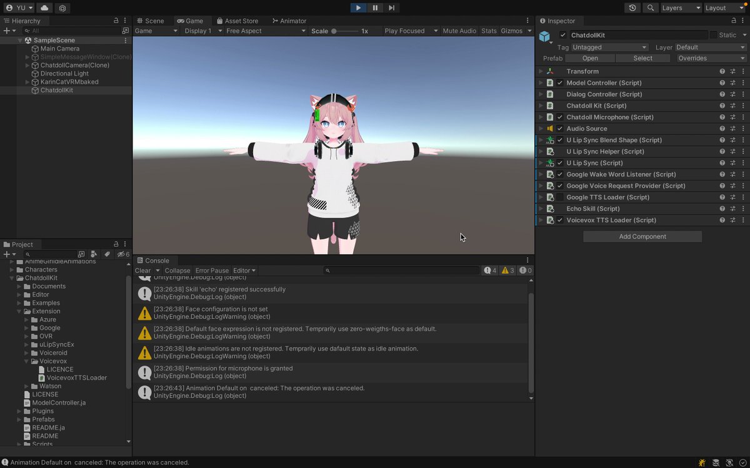Open the Display 1 dropdown

pos(202,31)
